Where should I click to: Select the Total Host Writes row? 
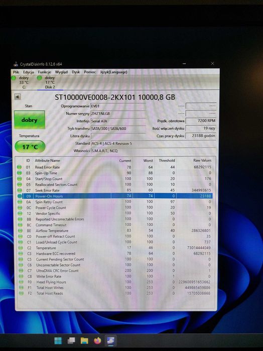click(114, 288)
